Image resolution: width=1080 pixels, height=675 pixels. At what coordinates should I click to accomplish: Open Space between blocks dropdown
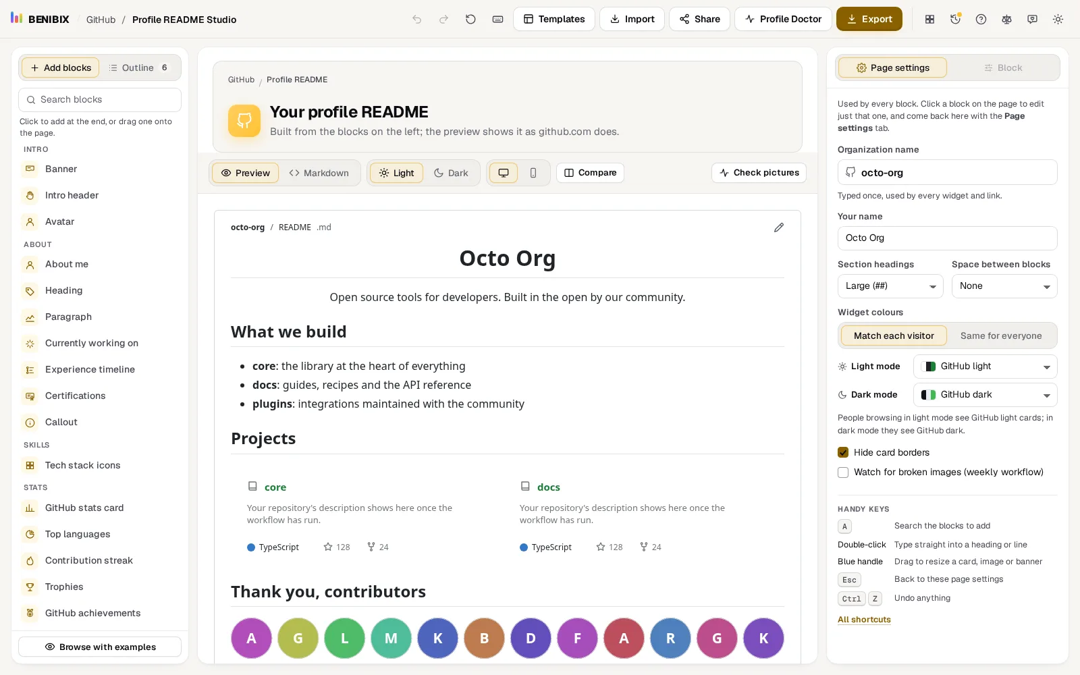[1004, 286]
